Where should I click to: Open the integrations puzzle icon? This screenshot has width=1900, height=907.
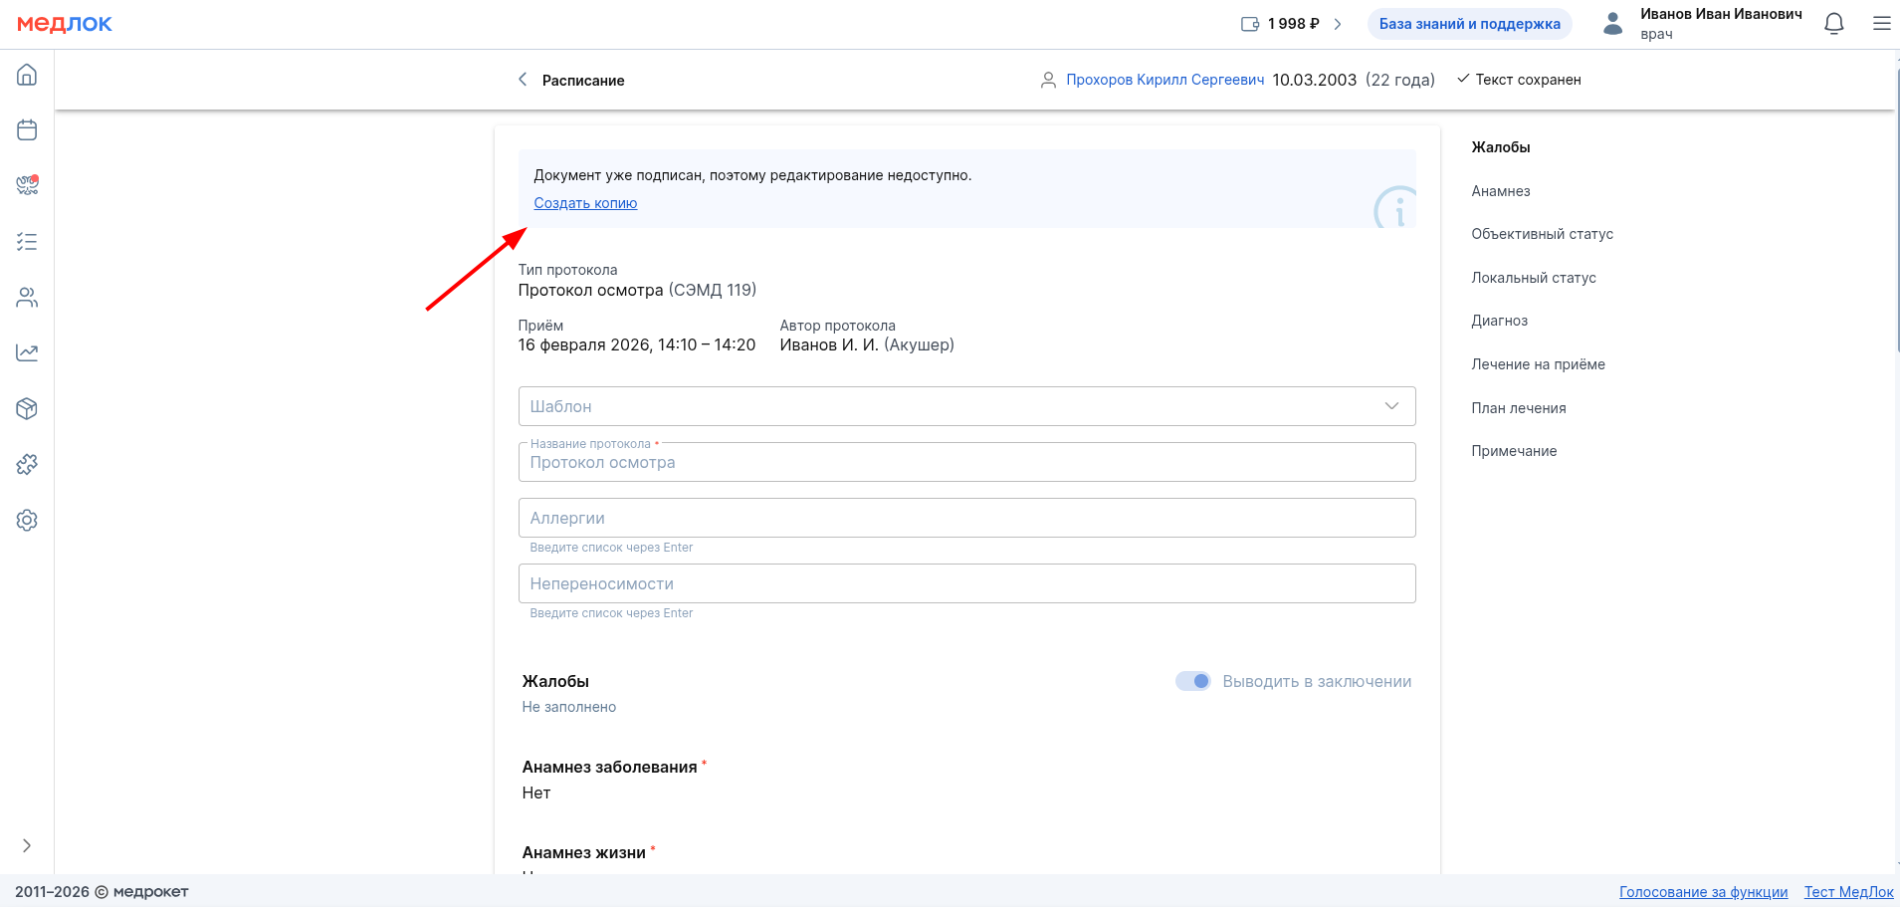pyautogui.click(x=27, y=464)
